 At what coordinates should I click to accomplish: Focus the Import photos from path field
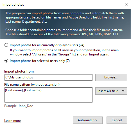coord(48,77)
